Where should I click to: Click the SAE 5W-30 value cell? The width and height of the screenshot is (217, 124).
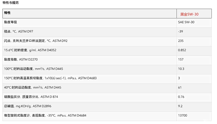point(186,22)
